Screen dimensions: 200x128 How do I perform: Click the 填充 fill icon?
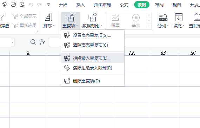pos(179,17)
